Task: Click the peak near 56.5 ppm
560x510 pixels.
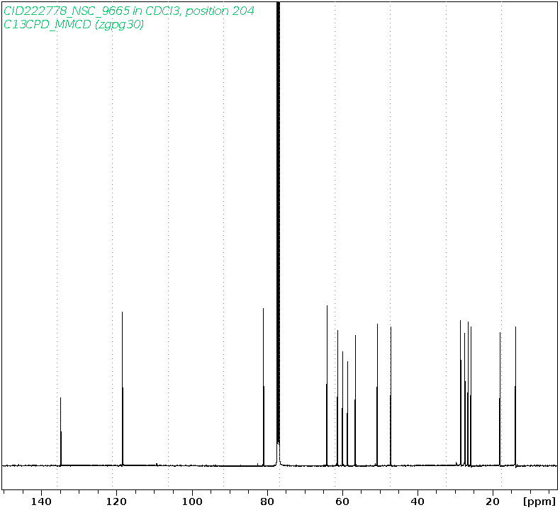Action: 355,400
